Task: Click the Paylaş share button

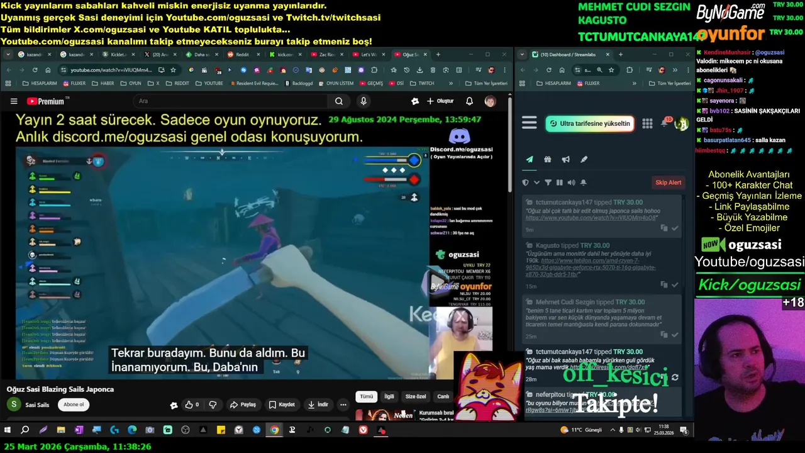Action: click(x=243, y=405)
